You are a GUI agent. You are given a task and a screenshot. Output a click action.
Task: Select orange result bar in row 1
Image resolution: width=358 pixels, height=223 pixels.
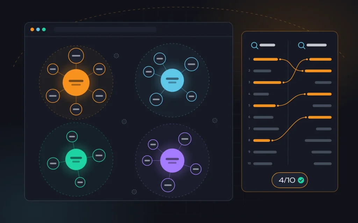(266, 59)
